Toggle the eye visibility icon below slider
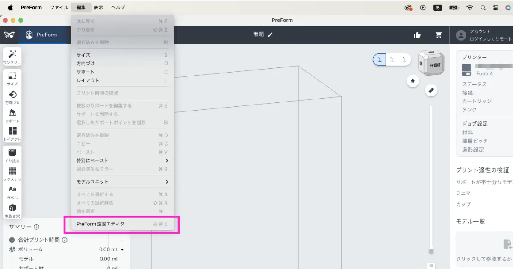Viewport: 513px width, 269px height. tap(431, 266)
